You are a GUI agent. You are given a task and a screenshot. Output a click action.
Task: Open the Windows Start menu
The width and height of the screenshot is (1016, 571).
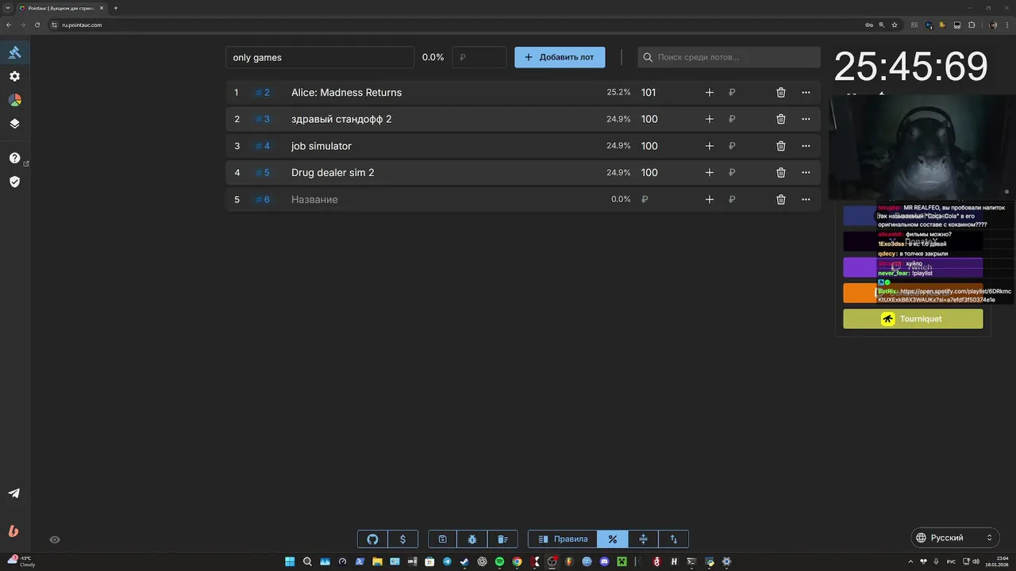pos(290,561)
